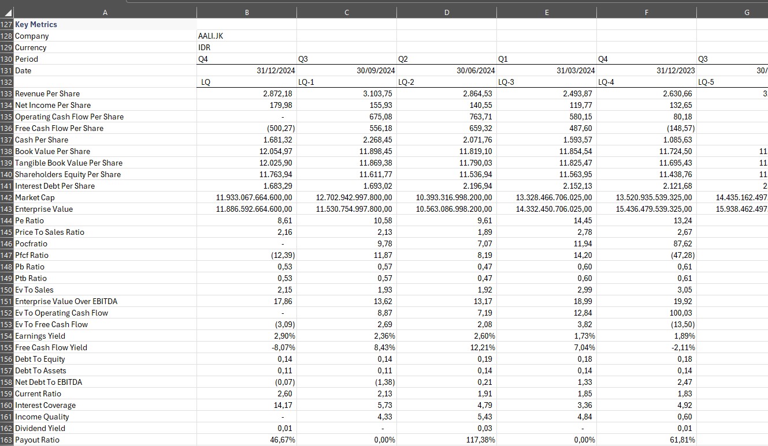This screenshot has height=446, width=768.
Task: Select the Pe Ratio label cell
Action: pyautogui.click(x=29, y=220)
